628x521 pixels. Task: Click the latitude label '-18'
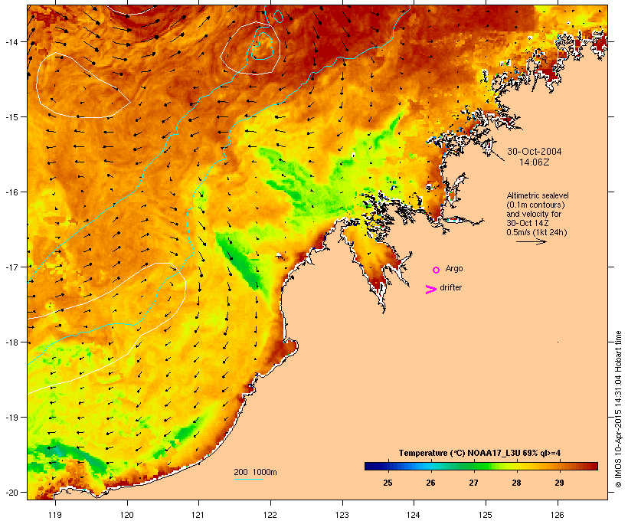coord(11,342)
